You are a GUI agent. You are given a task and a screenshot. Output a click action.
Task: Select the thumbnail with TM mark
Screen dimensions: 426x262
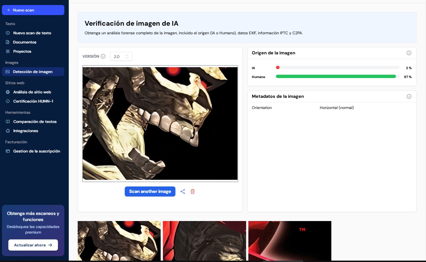(290, 241)
